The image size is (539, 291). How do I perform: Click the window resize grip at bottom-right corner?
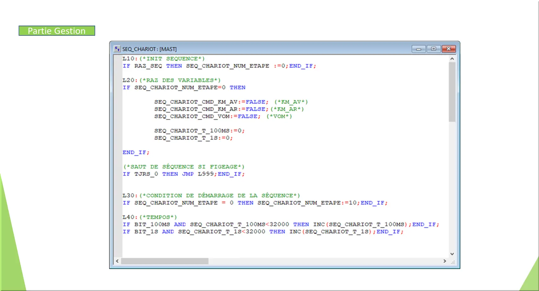(x=453, y=262)
